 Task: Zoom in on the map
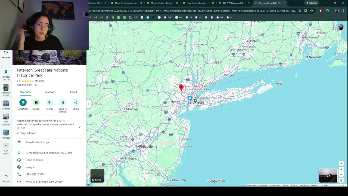341,169
